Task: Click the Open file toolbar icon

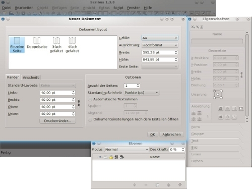Action: click(x=11, y=13)
